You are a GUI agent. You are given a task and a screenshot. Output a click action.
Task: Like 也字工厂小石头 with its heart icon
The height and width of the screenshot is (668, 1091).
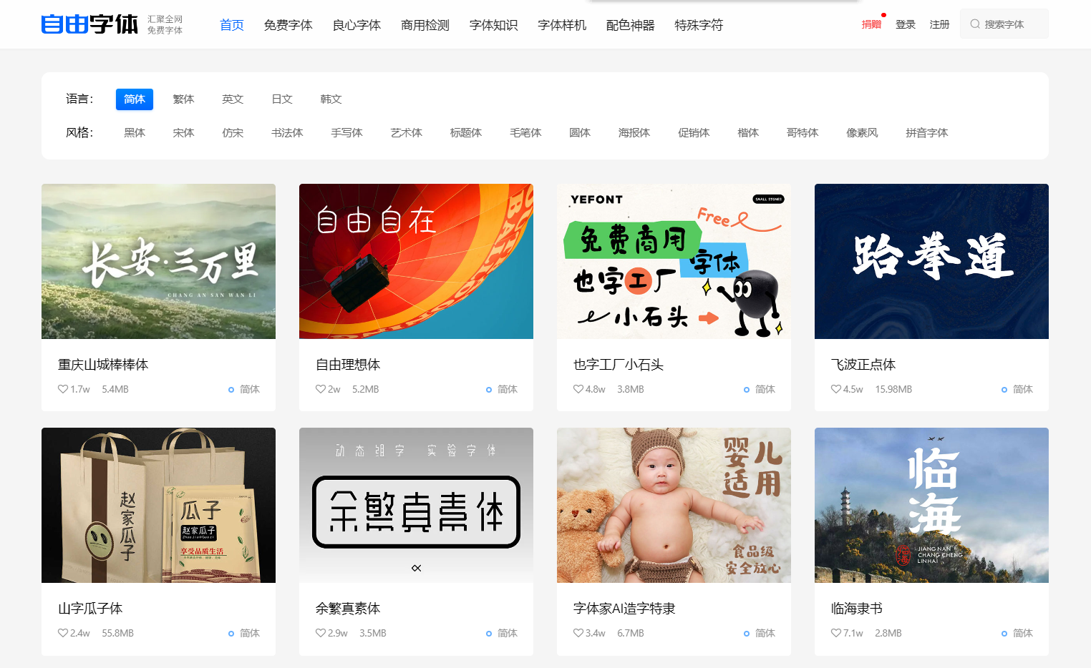pos(577,388)
